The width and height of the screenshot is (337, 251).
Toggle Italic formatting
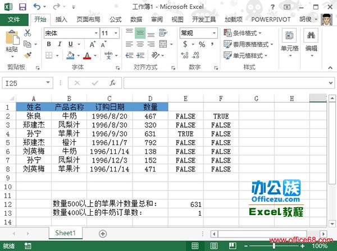click(60, 44)
